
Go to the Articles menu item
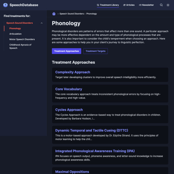129,5
